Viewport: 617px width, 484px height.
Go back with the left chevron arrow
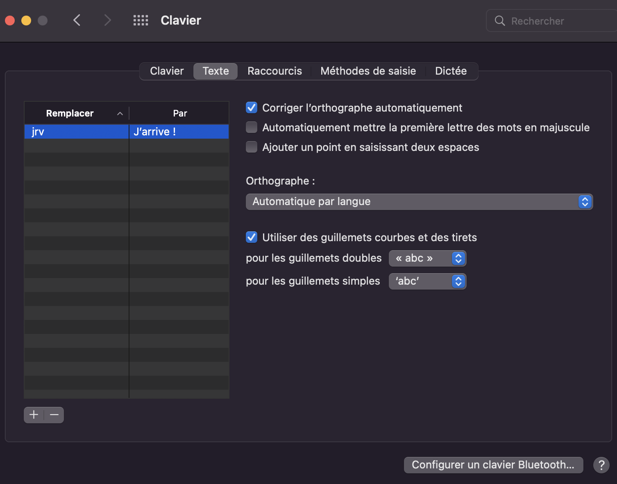(x=77, y=20)
